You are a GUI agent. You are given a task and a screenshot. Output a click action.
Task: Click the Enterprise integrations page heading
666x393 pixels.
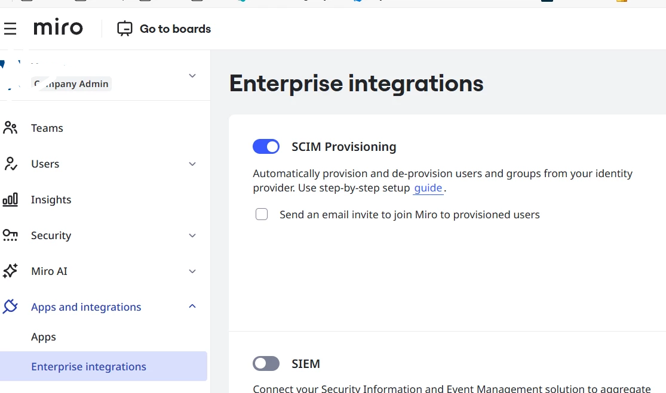(357, 83)
